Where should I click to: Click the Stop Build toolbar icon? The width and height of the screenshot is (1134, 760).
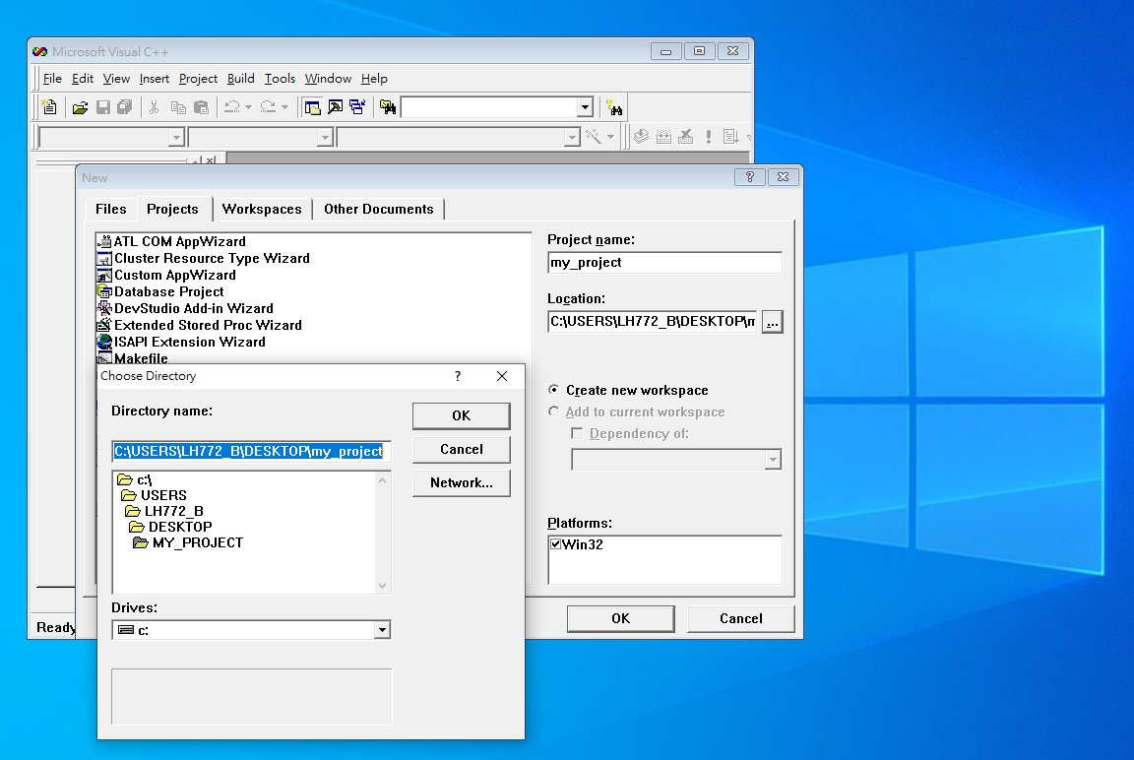pyautogui.click(x=685, y=137)
